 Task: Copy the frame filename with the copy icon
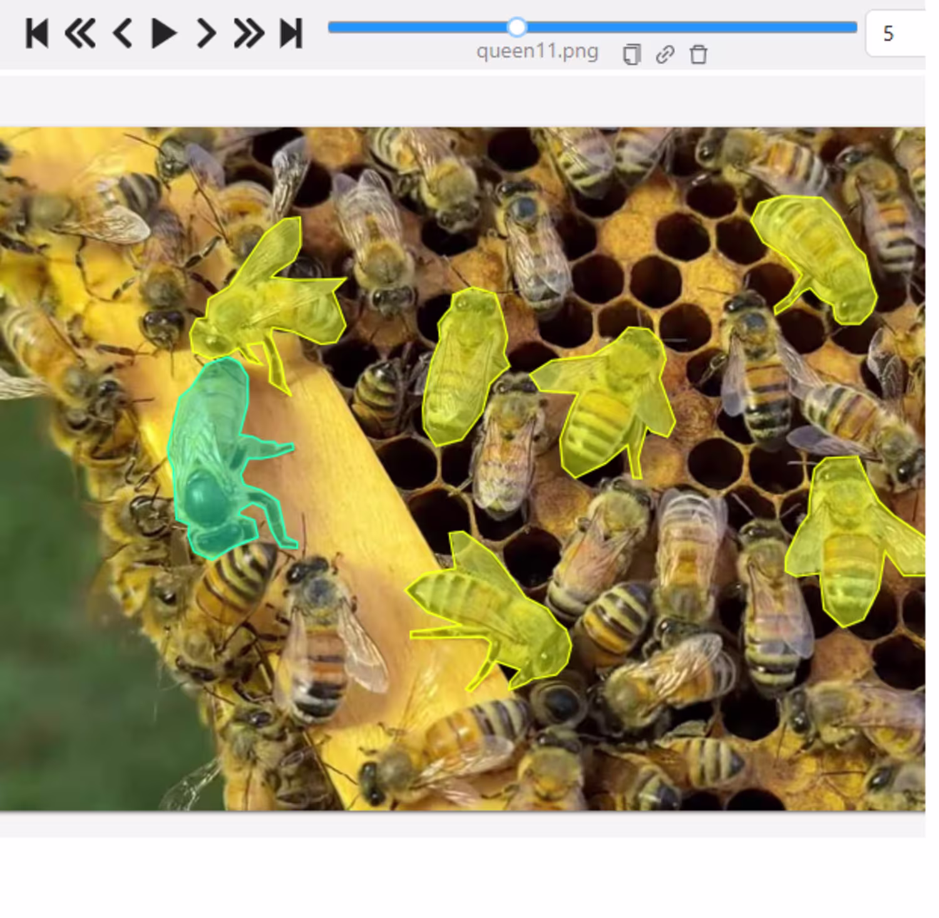[632, 54]
